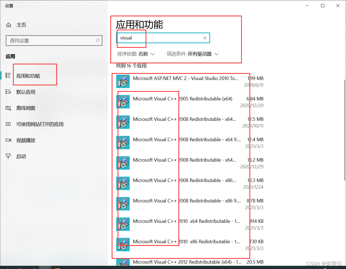Maximize the 设置 window
Viewport: 346px width, 269px height.
pyautogui.click(x=323, y=6)
